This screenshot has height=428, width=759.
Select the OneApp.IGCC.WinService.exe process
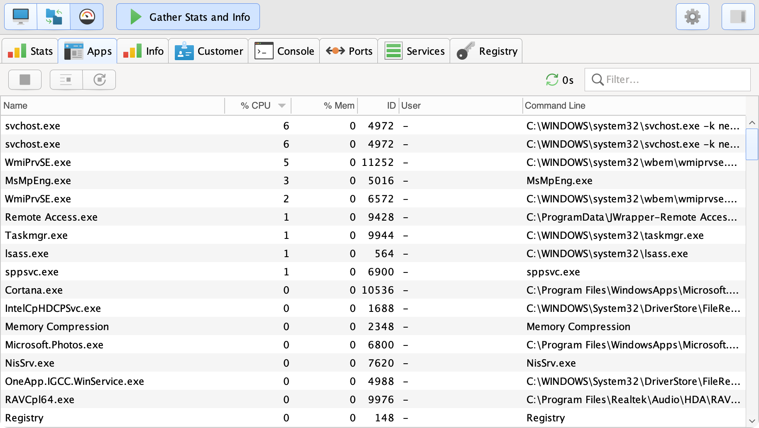(74, 381)
